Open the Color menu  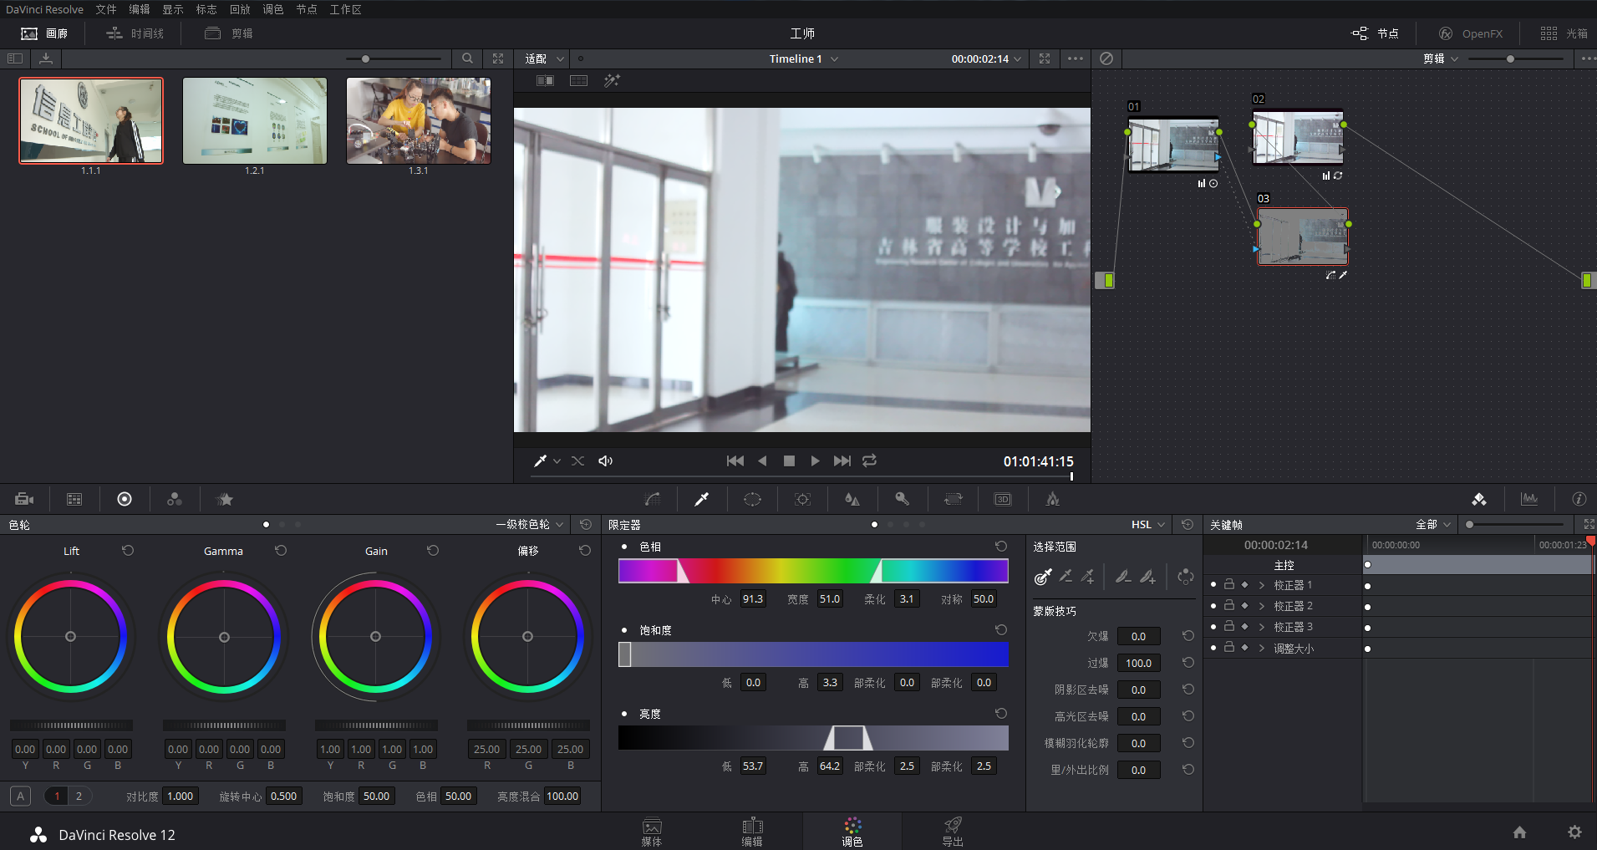[x=273, y=9]
